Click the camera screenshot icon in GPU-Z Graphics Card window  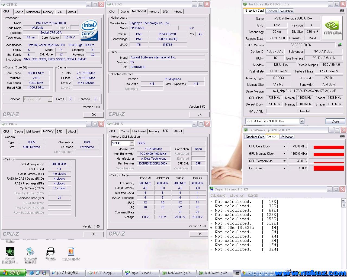342,11
